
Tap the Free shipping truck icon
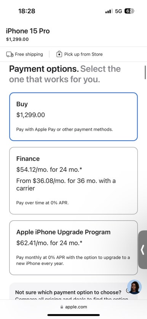[10, 55]
